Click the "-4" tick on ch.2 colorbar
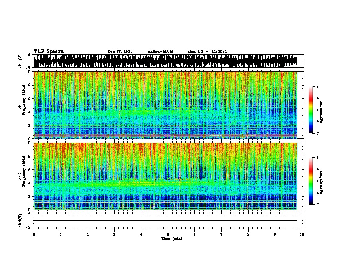Image resolution: width=340 pixels, height=263 pixels. coord(317,169)
